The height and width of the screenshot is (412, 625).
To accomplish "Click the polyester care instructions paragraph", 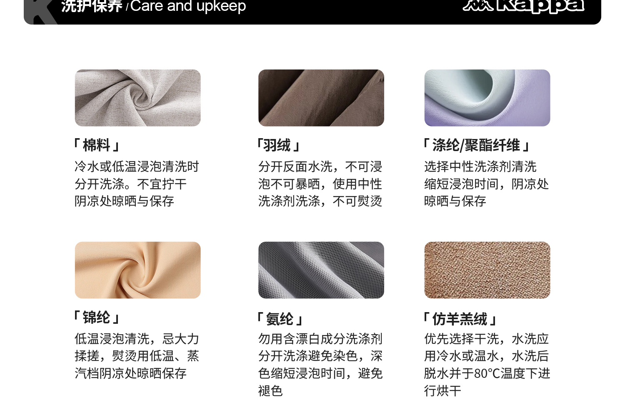I will coord(486,184).
